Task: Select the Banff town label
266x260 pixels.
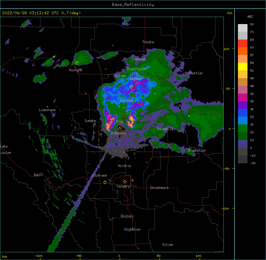Action: point(38,175)
